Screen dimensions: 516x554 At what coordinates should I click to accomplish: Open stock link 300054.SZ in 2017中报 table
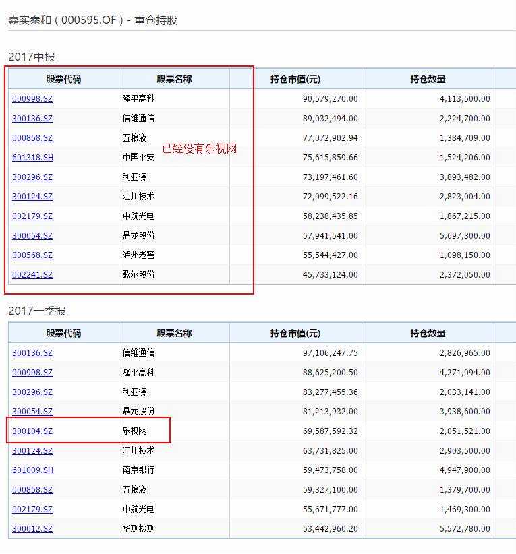(32, 236)
